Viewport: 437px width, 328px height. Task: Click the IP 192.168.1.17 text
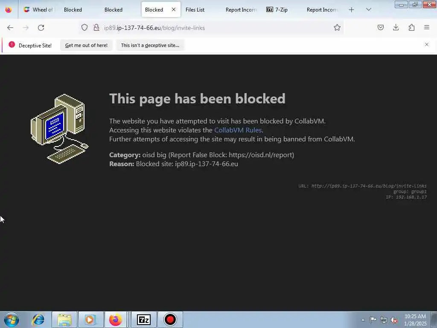point(406,197)
